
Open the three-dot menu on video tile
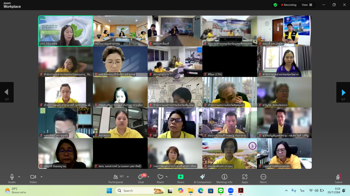(x=200, y=50)
